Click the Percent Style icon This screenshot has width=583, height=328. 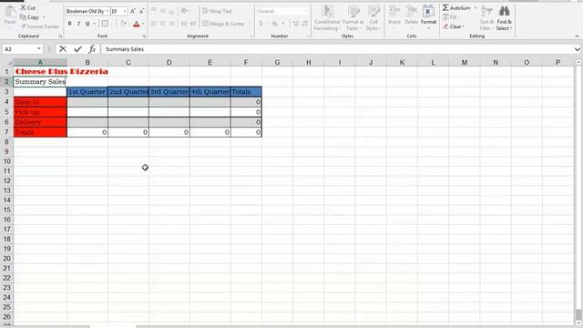tap(274, 24)
